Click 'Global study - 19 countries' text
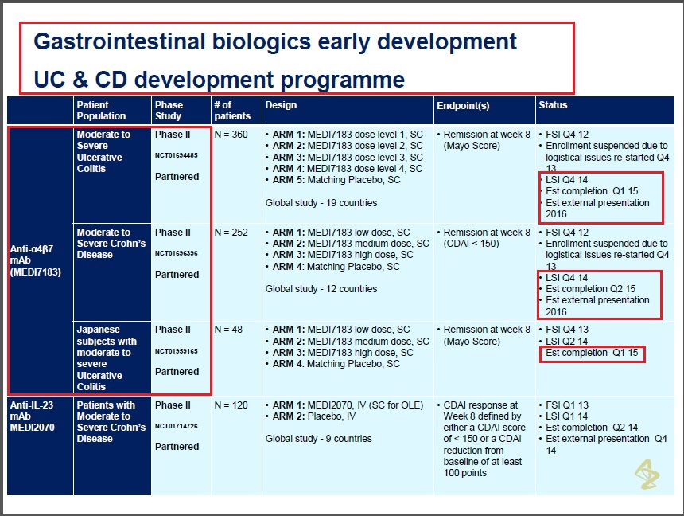The height and width of the screenshot is (516, 684). [321, 203]
